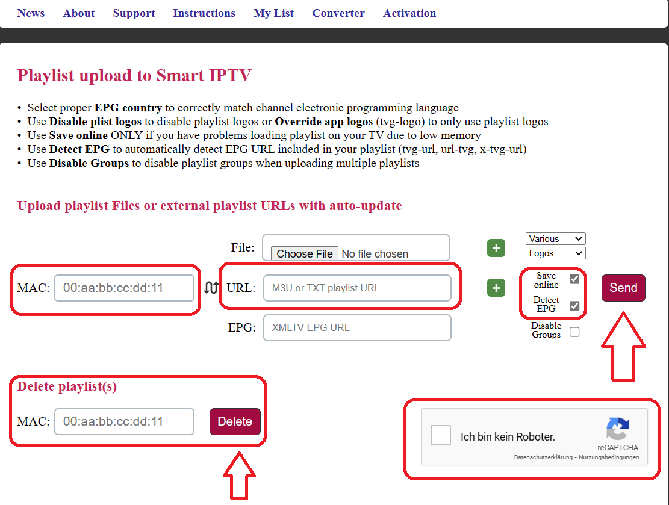
Task: Click the 'Detect EPG' label text
Action: (x=546, y=304)
